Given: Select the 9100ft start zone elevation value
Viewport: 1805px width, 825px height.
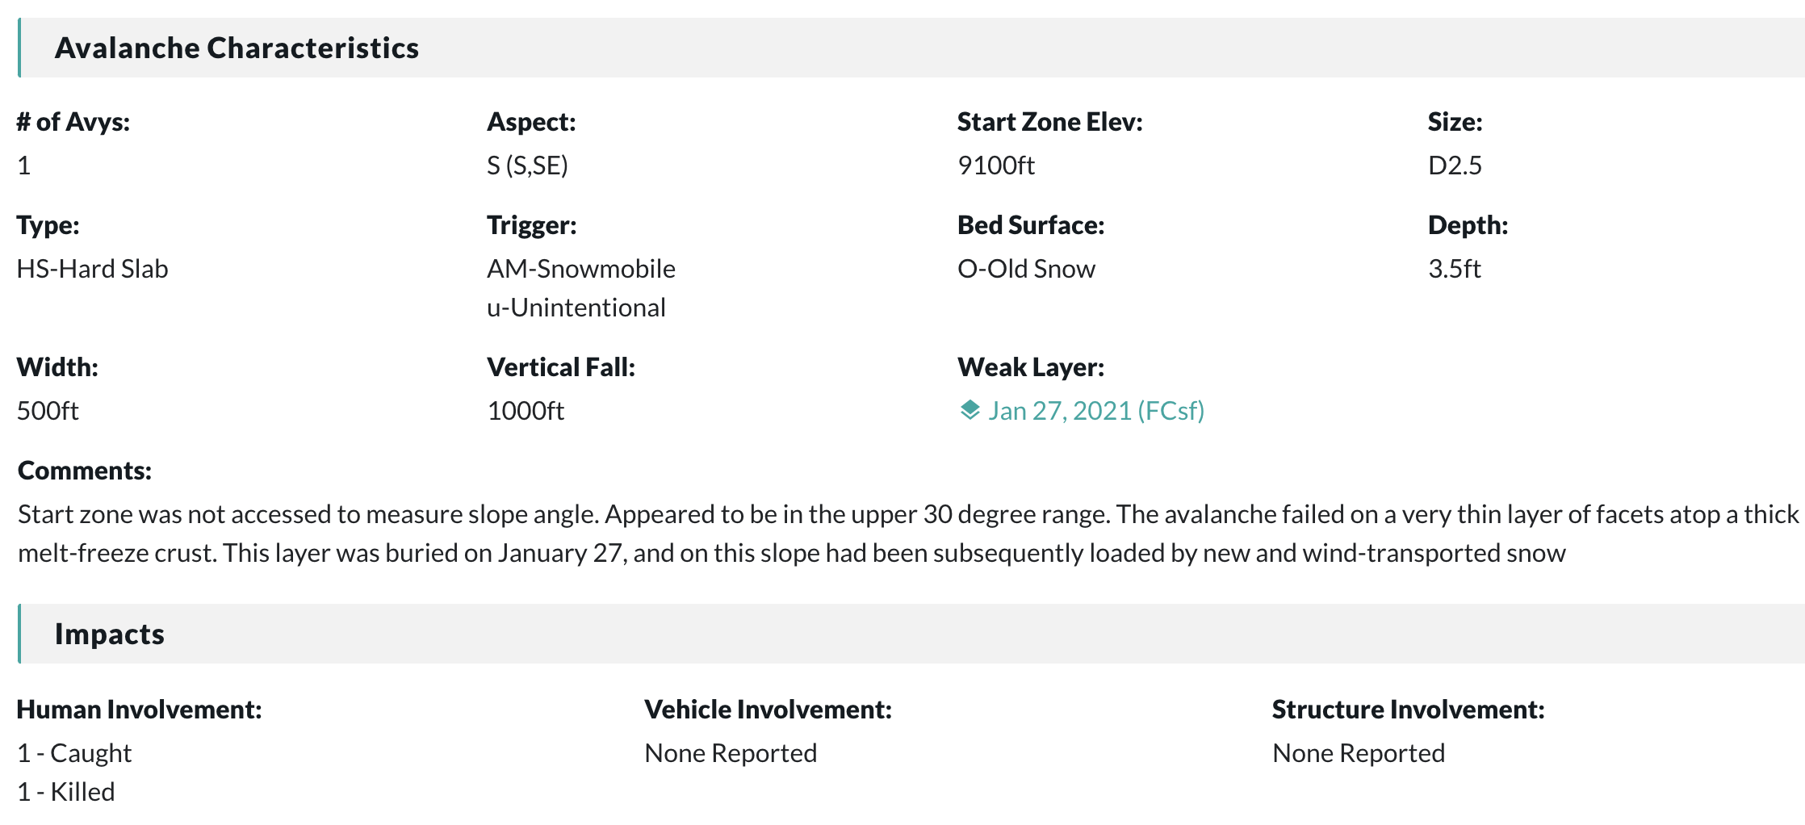Looking at the screenshot, I should tap(996, 165).
